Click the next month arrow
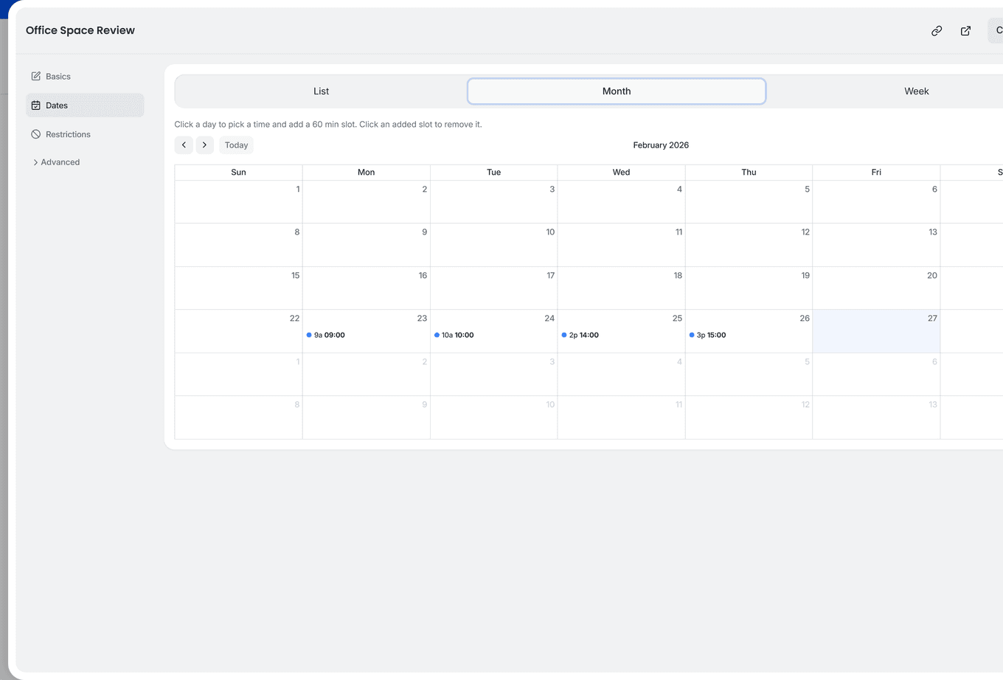 pos(204,145)
